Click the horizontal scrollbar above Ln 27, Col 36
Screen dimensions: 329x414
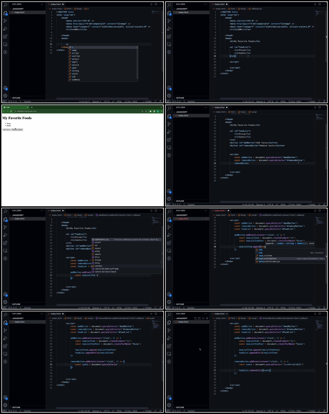(x=102, y=305)
